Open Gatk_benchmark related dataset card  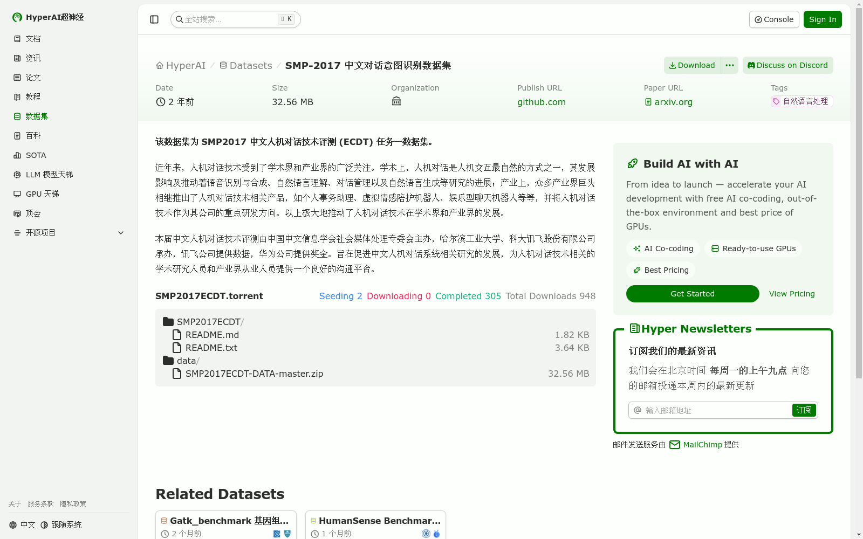226,525
